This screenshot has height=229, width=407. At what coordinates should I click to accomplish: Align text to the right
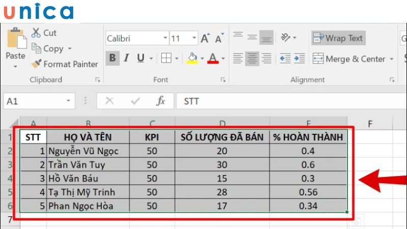tap(266, 59)
